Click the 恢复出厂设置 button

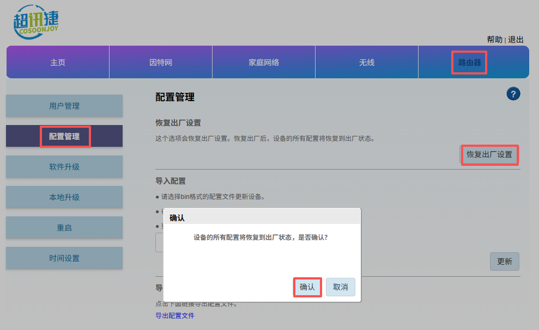pos(489,155)
